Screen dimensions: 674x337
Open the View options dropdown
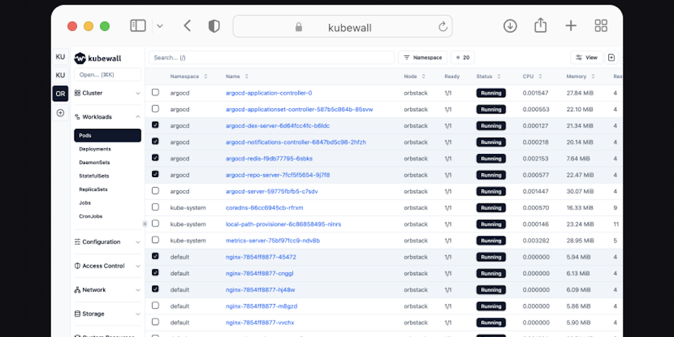586,58
